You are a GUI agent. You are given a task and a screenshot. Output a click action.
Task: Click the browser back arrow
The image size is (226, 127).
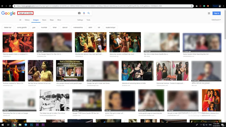click(x=2, y=6)
